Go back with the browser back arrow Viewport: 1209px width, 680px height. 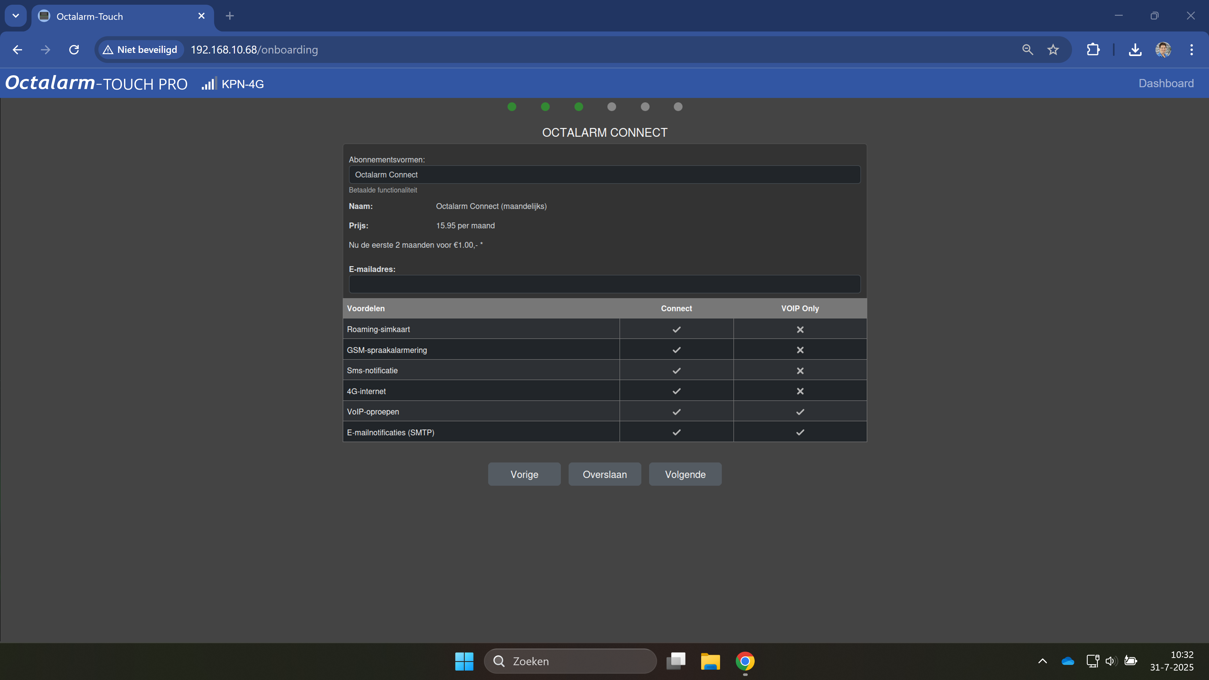[17, 50]
